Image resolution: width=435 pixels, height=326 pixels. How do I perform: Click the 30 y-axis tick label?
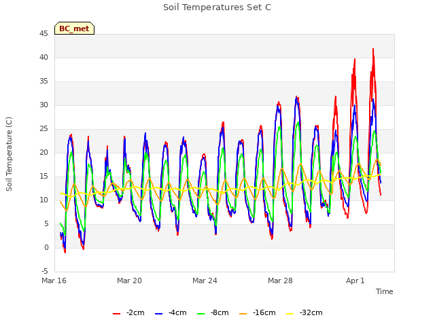(x=43, y=105)
